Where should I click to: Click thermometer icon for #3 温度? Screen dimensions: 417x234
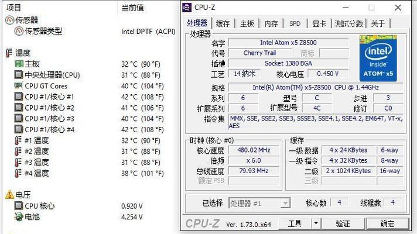(18, 162)
